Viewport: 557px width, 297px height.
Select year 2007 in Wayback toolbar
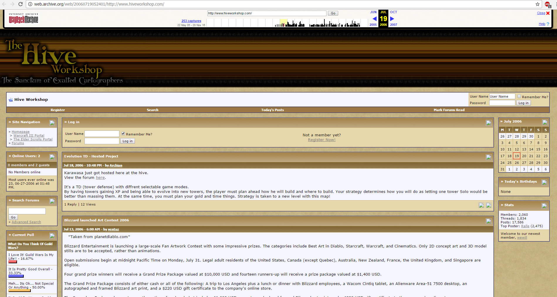click(x=394, y=25)
